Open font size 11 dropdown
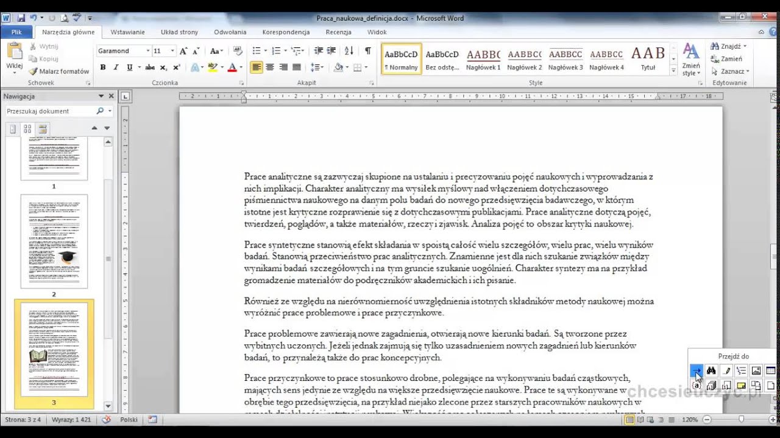Viewport: 780px width, 438px height. pyautogui.click(x=172, y=51)
